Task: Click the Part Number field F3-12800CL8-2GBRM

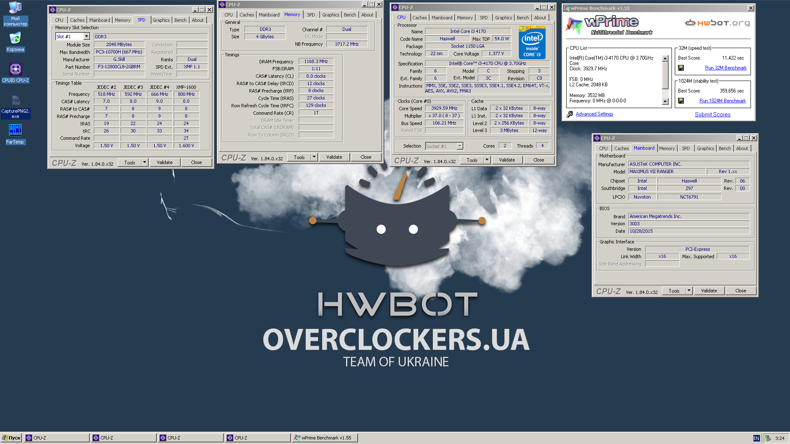Action: pyautogui.click(x=119, y=67)
